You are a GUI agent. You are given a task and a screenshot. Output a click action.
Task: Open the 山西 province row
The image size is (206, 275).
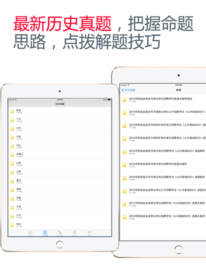point(60,164)
